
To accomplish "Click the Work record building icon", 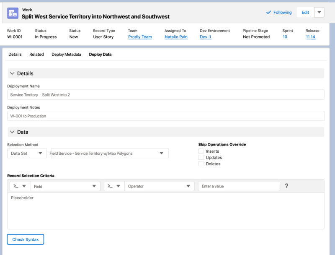I will (x=13, y=13).
